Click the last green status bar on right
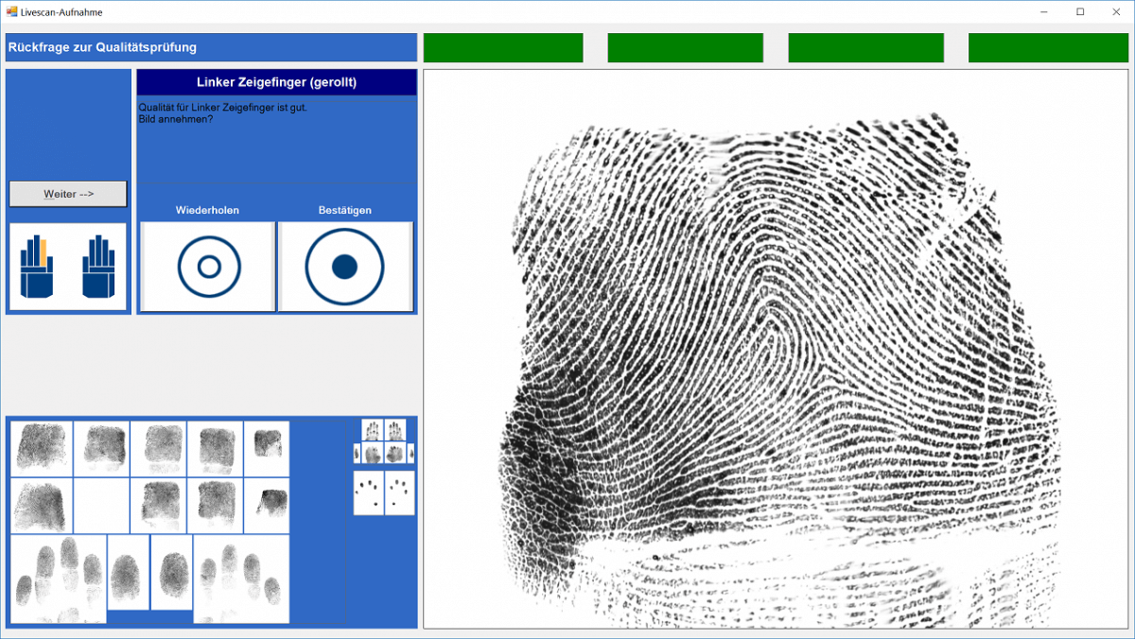This screenshot has width=1135, height=639. (x=1047, y=47)
